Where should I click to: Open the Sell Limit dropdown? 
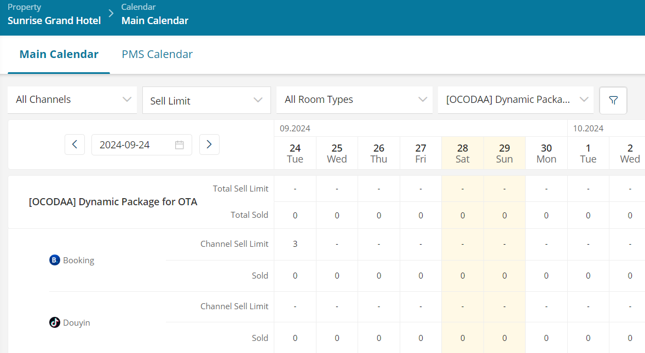206,100
